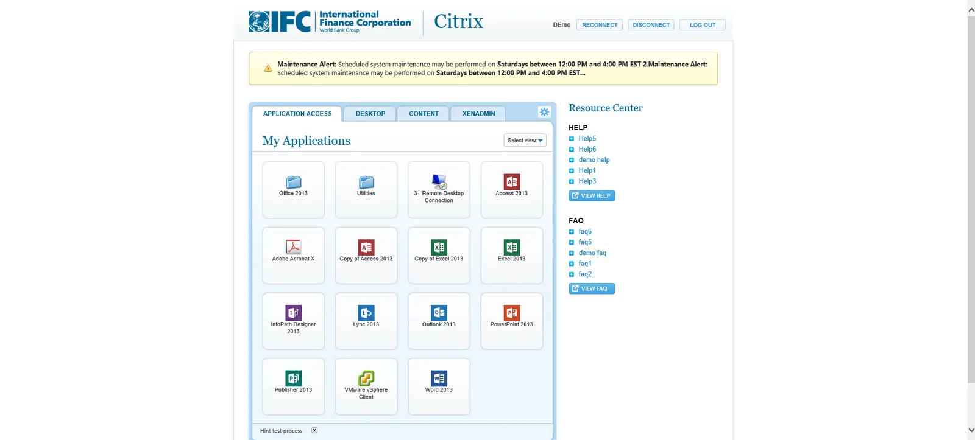Screen dimensions: 975x440
Task: Launch VMware vSphere Client
Action: pyautogui.click(x=366, y=387)
